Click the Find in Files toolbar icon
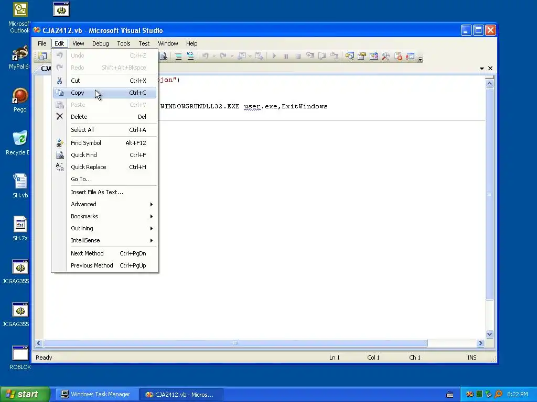Viewport: 537px width, 402px height. point(164,56)
